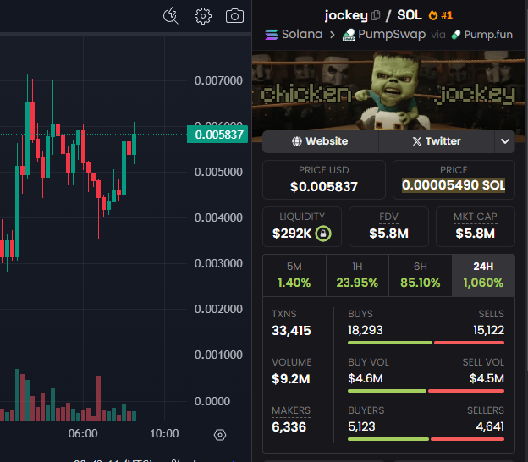The image size is (528, 462).
Task: Open chart time-axis settings hexagon icon
Action: [x=220, y=435]
